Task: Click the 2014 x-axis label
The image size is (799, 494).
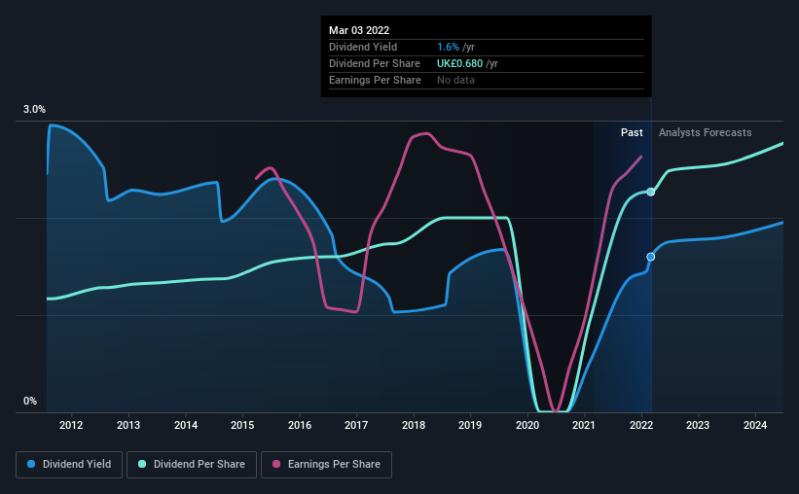Action: click(186, 425)
